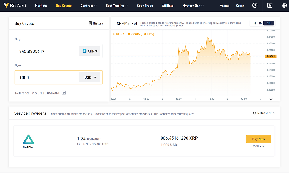Open the XRP coin selector dropdown
The image size is (289, 173).
(x=90, y=51)
